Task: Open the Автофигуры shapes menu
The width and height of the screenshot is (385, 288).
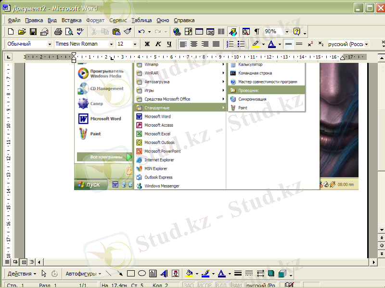Action: pos(83,274)
